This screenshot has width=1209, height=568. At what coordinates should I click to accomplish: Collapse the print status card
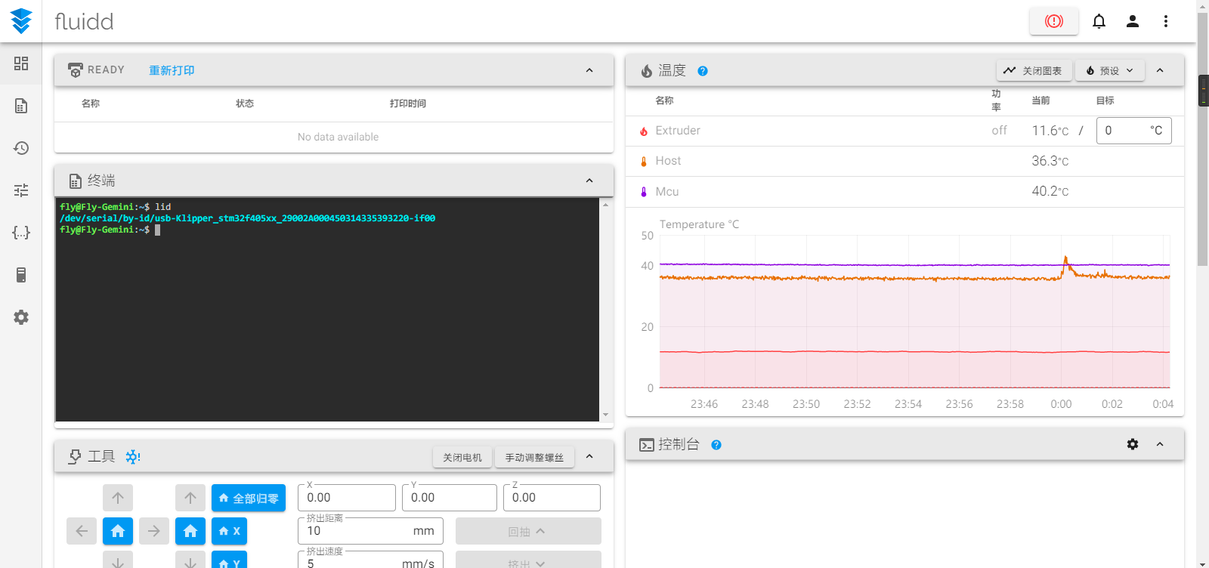click(x=589, y=70)
